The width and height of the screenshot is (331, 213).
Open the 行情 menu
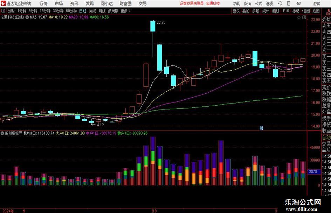(x=43, y=3)
